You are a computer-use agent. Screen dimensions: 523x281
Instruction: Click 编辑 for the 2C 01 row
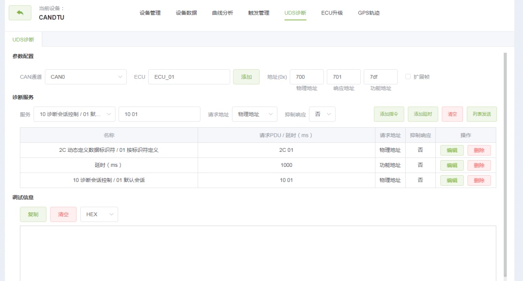point(452,150)
